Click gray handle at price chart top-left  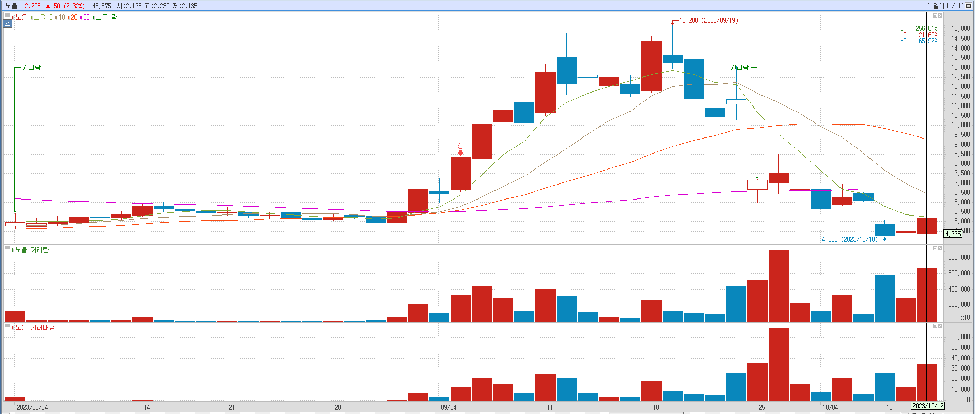(7, 16)
